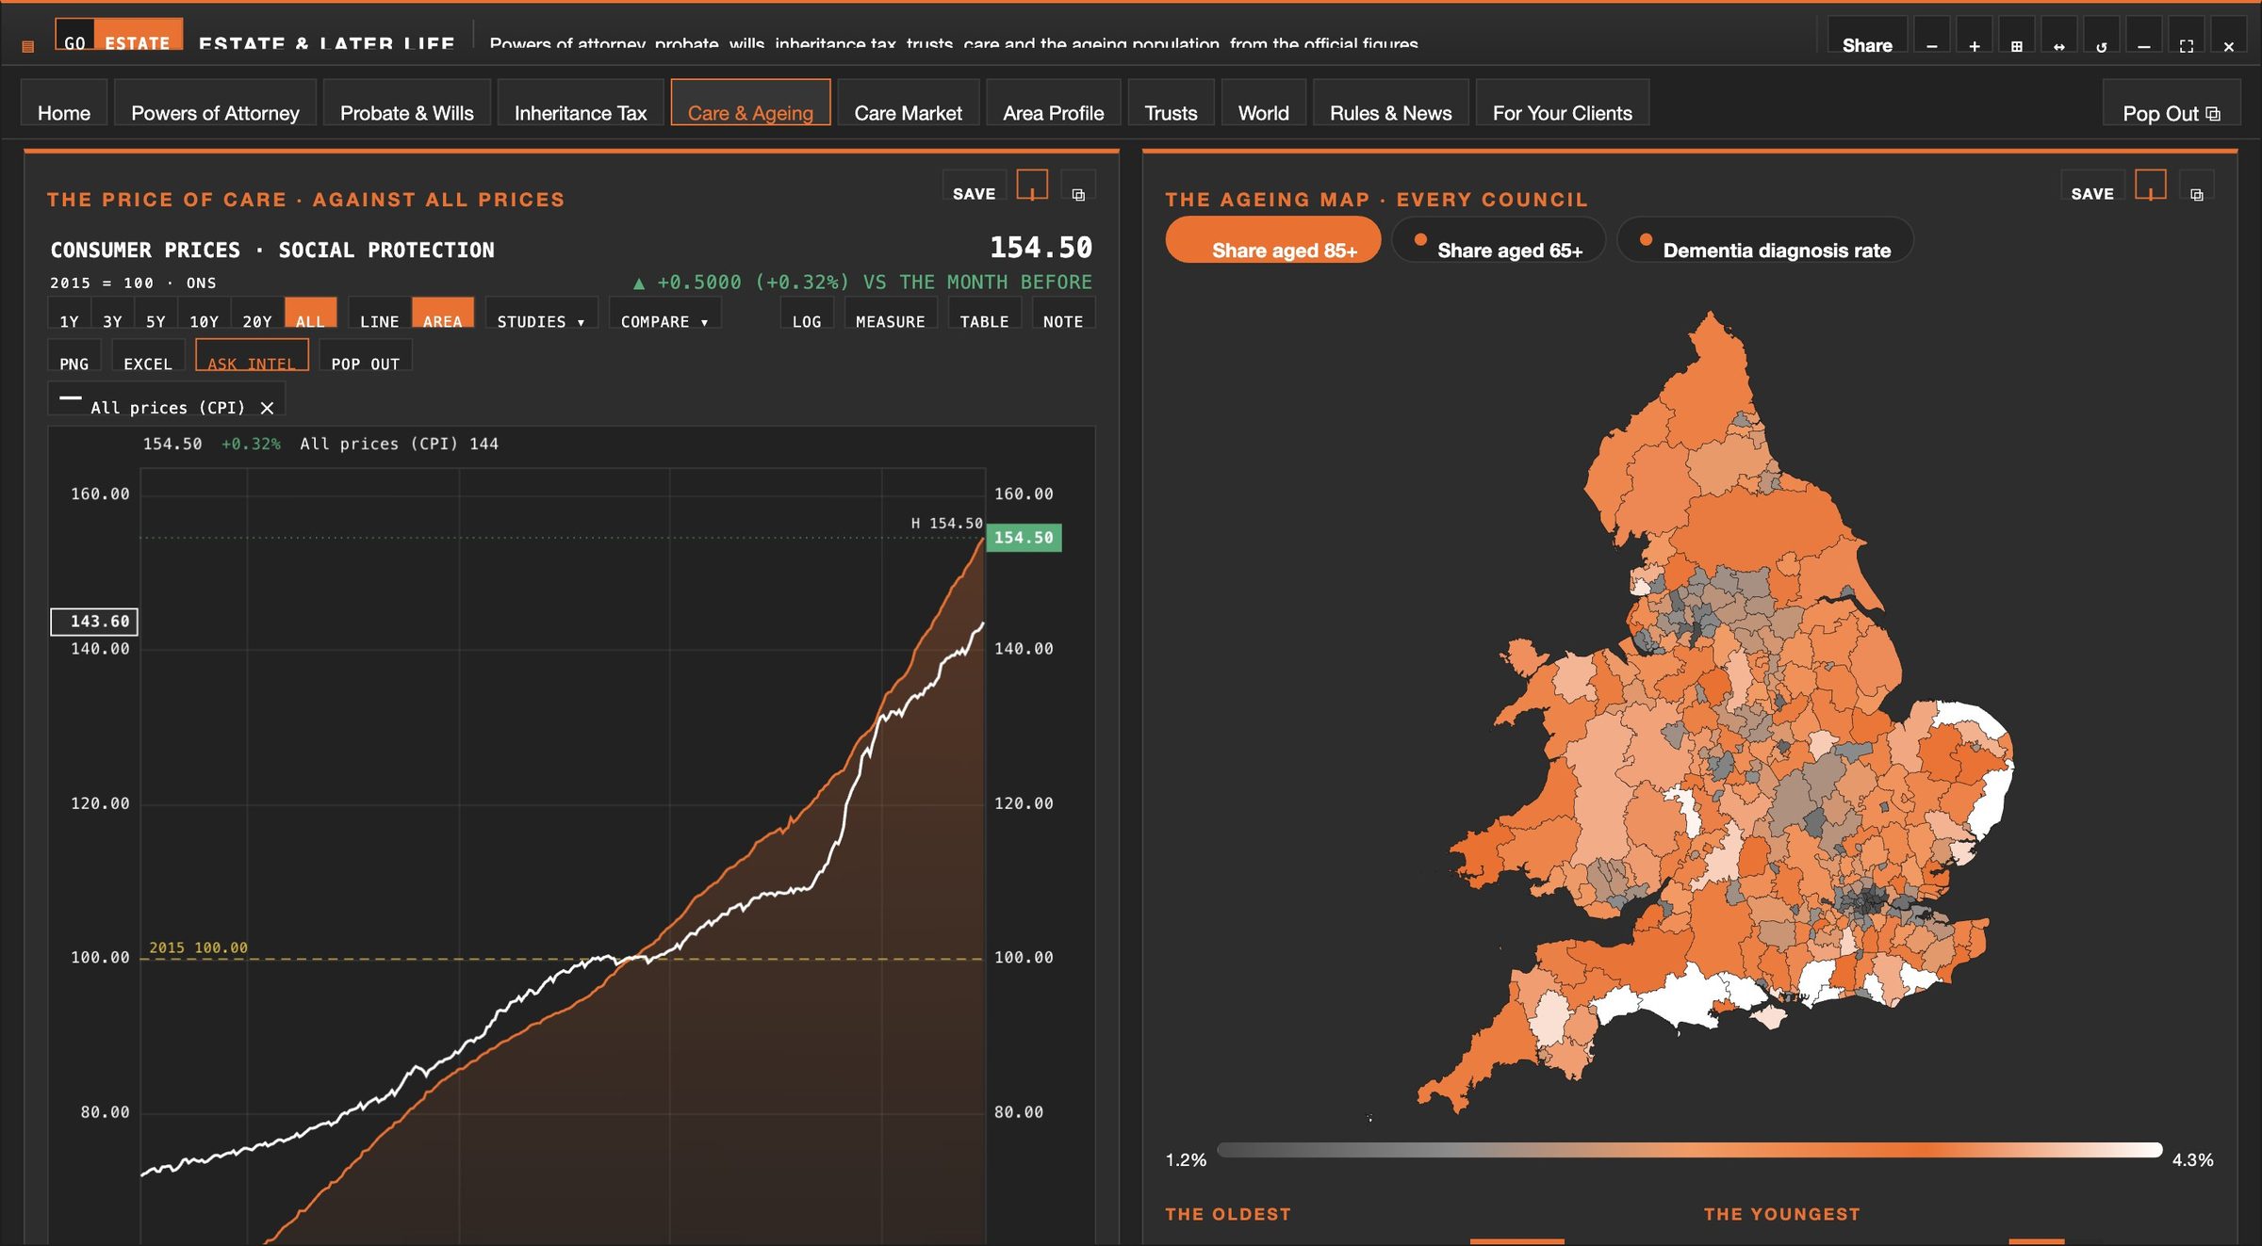Select the Share aged 65+ map option
This screenshot has width=2262, height=1246.
click(x=1499, y=240)
